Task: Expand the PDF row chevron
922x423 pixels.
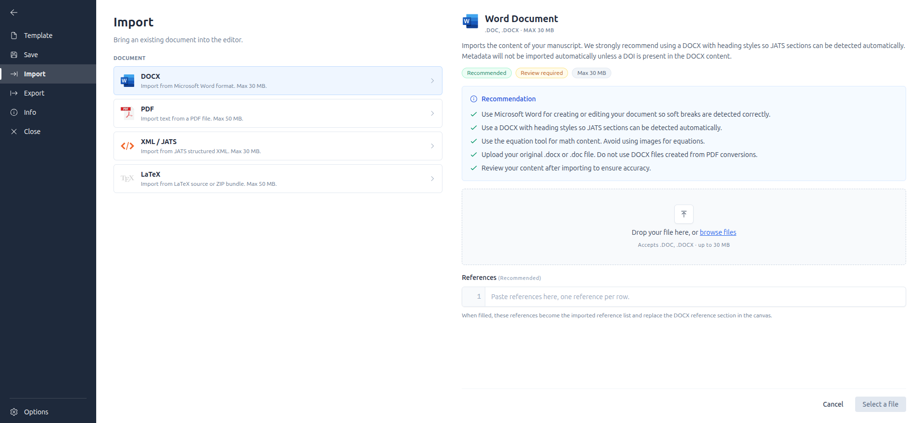Action: (432, 113)
